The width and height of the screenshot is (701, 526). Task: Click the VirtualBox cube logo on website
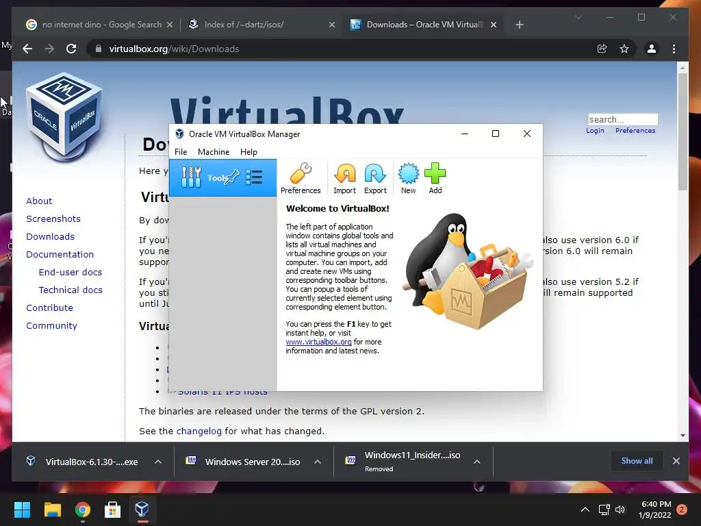click(64, 117)
